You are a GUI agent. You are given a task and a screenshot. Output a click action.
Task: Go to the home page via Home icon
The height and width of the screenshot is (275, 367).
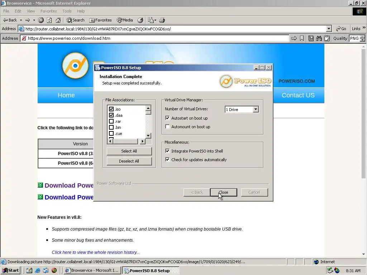[x=58, y=20]
